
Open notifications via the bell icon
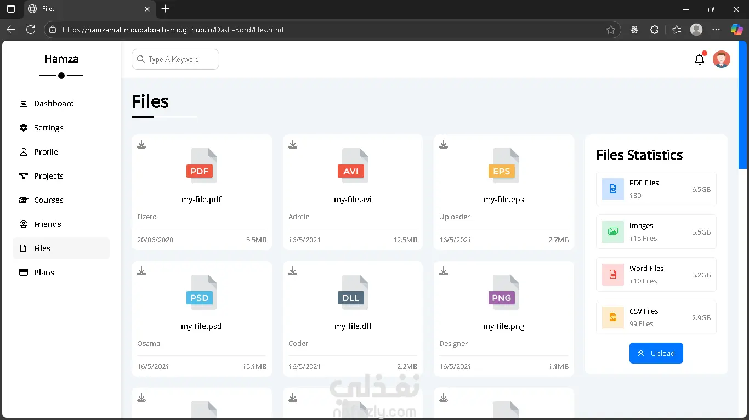[x=700, y=59]
